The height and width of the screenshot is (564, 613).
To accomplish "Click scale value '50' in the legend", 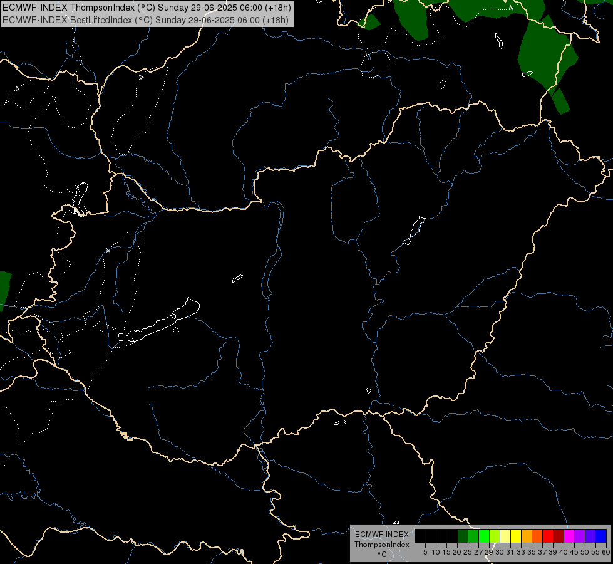I will coord(585,552).
